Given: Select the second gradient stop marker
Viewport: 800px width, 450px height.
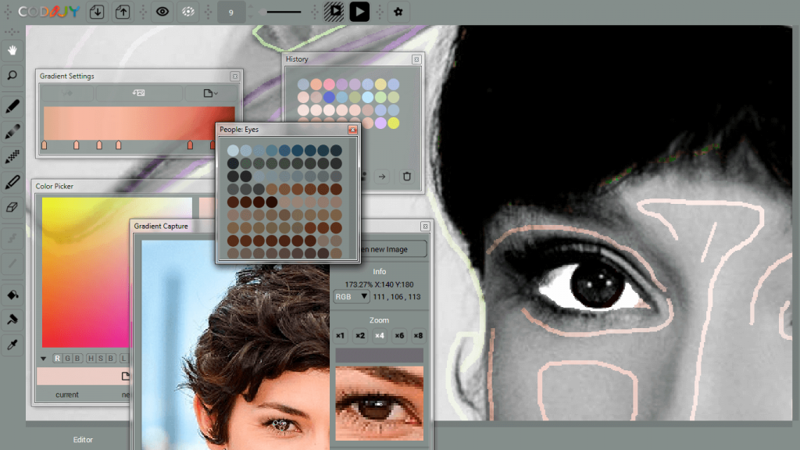Looking at the screenshot, I should click(77, 145).
